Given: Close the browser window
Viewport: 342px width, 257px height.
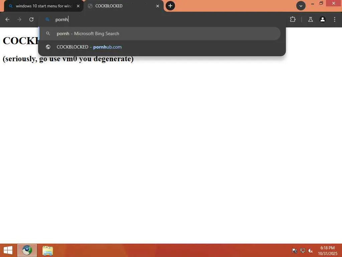Looking at the screenshot, I should tap(334, 3).
